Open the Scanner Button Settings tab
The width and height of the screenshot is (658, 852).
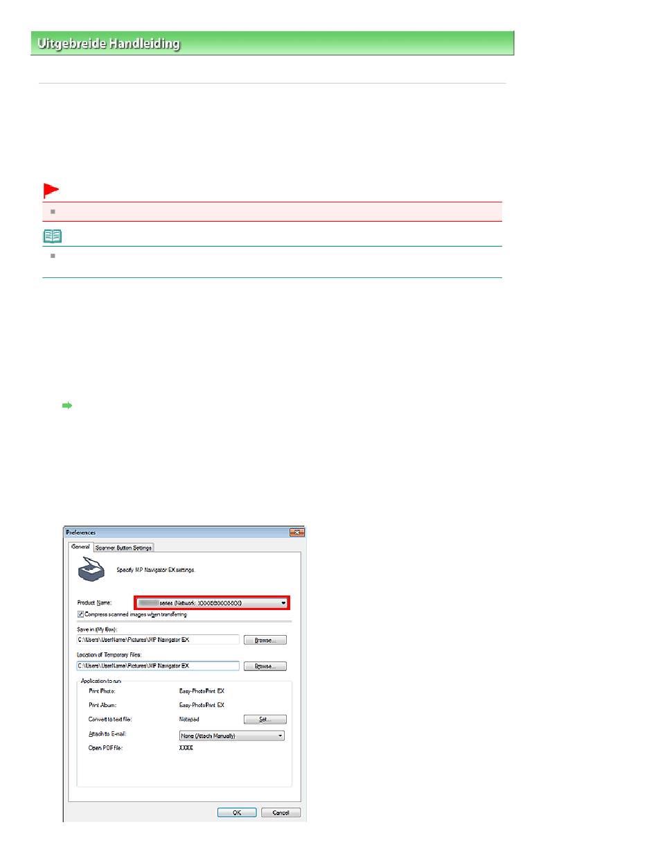[x=123, y=547]
